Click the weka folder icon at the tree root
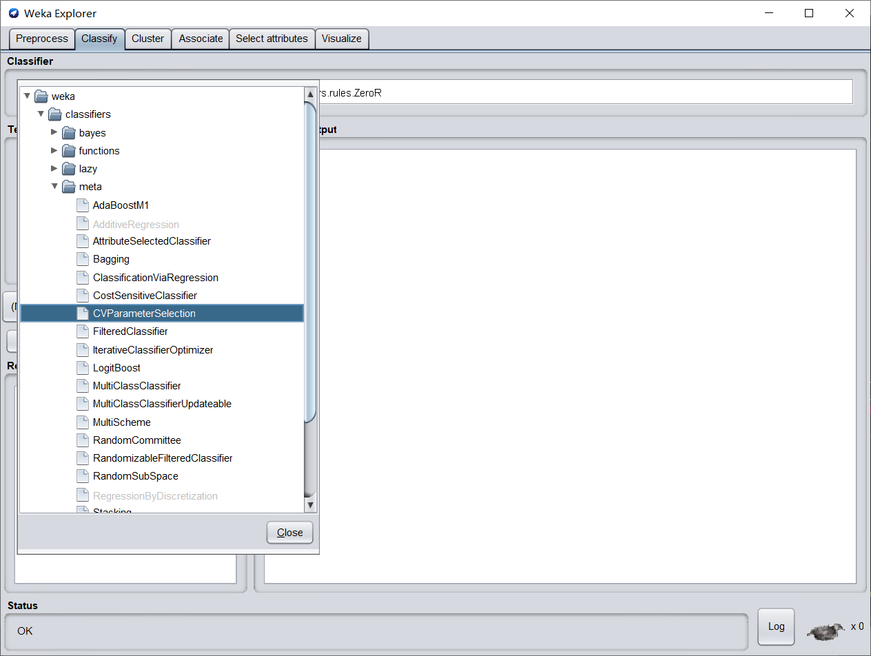 click(41, 96)
